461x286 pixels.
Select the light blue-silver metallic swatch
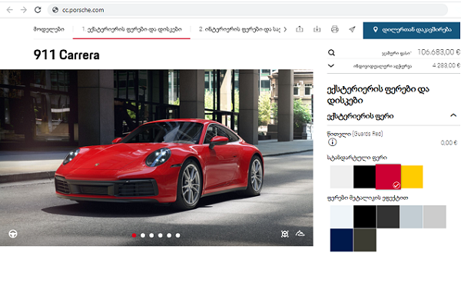411,217
